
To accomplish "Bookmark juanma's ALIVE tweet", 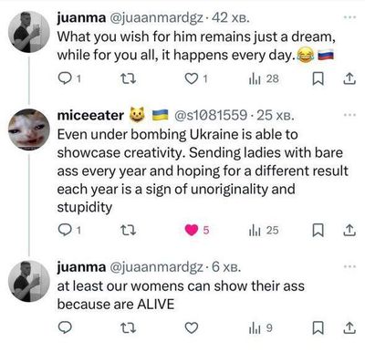I will click(x=318, y=328).
